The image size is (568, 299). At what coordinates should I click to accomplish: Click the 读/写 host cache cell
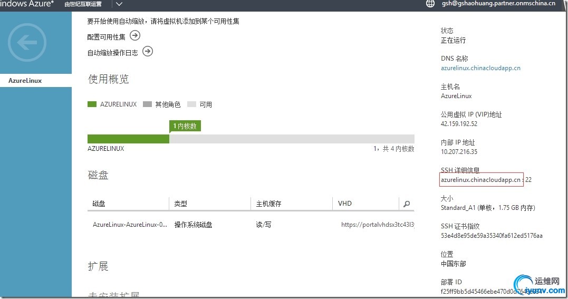click(263, 225)
